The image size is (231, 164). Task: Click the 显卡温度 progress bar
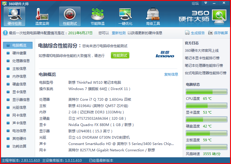point(206,106)
